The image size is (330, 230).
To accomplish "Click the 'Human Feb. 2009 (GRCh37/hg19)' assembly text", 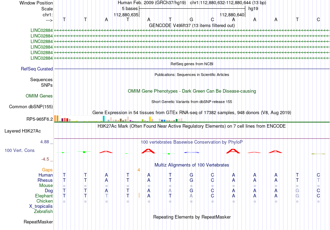I will tap(152, 3).
